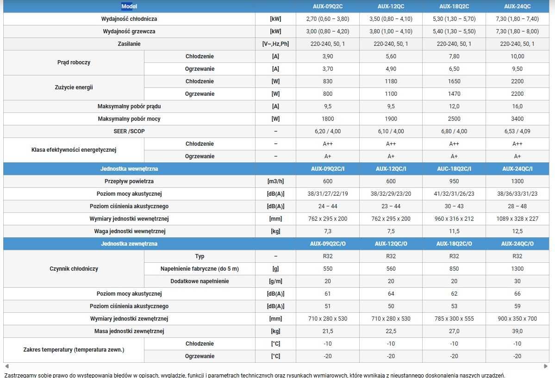
Task: Click the 'Maksymalny pobór prądu' label
Action: pos(129,106)
